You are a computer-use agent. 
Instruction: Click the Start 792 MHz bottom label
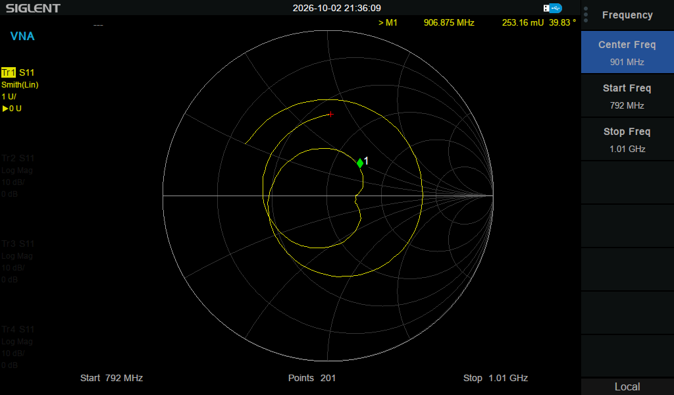coord(111,378)
